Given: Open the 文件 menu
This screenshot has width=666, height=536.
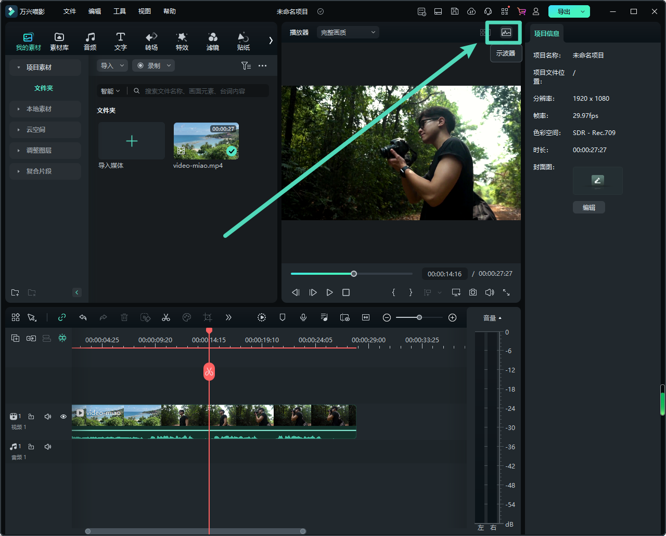Looking at the screenshot, I should 70,11.
